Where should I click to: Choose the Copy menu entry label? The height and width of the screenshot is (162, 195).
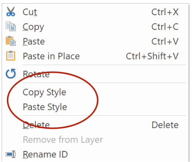pos(33,27)
